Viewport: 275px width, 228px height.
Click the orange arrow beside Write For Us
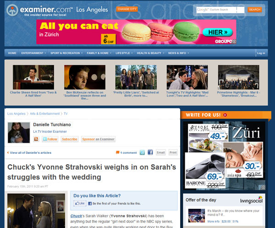click(x=225, y=114)
